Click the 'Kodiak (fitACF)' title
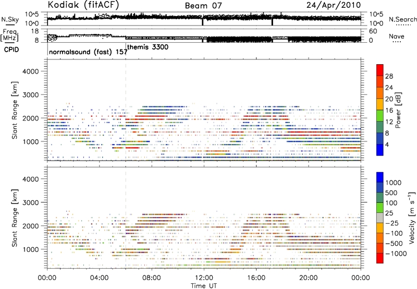Image resolution: width=417 pixels, height=289 pixels. pos(83,5)
